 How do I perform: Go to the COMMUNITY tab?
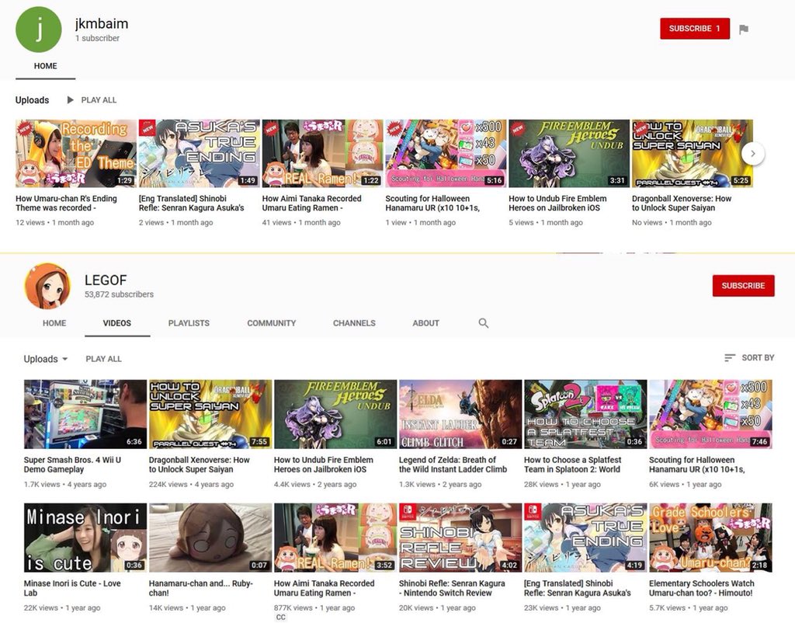pos(271,323)
